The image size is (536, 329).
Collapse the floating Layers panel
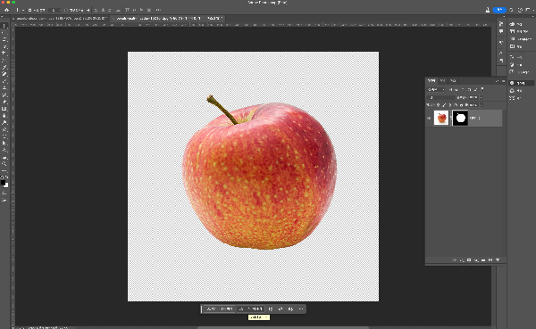(497, 81)
